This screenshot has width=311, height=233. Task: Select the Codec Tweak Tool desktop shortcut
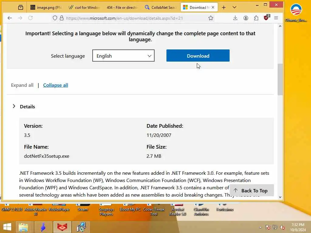pyautogui.click(x=154, y=210)
